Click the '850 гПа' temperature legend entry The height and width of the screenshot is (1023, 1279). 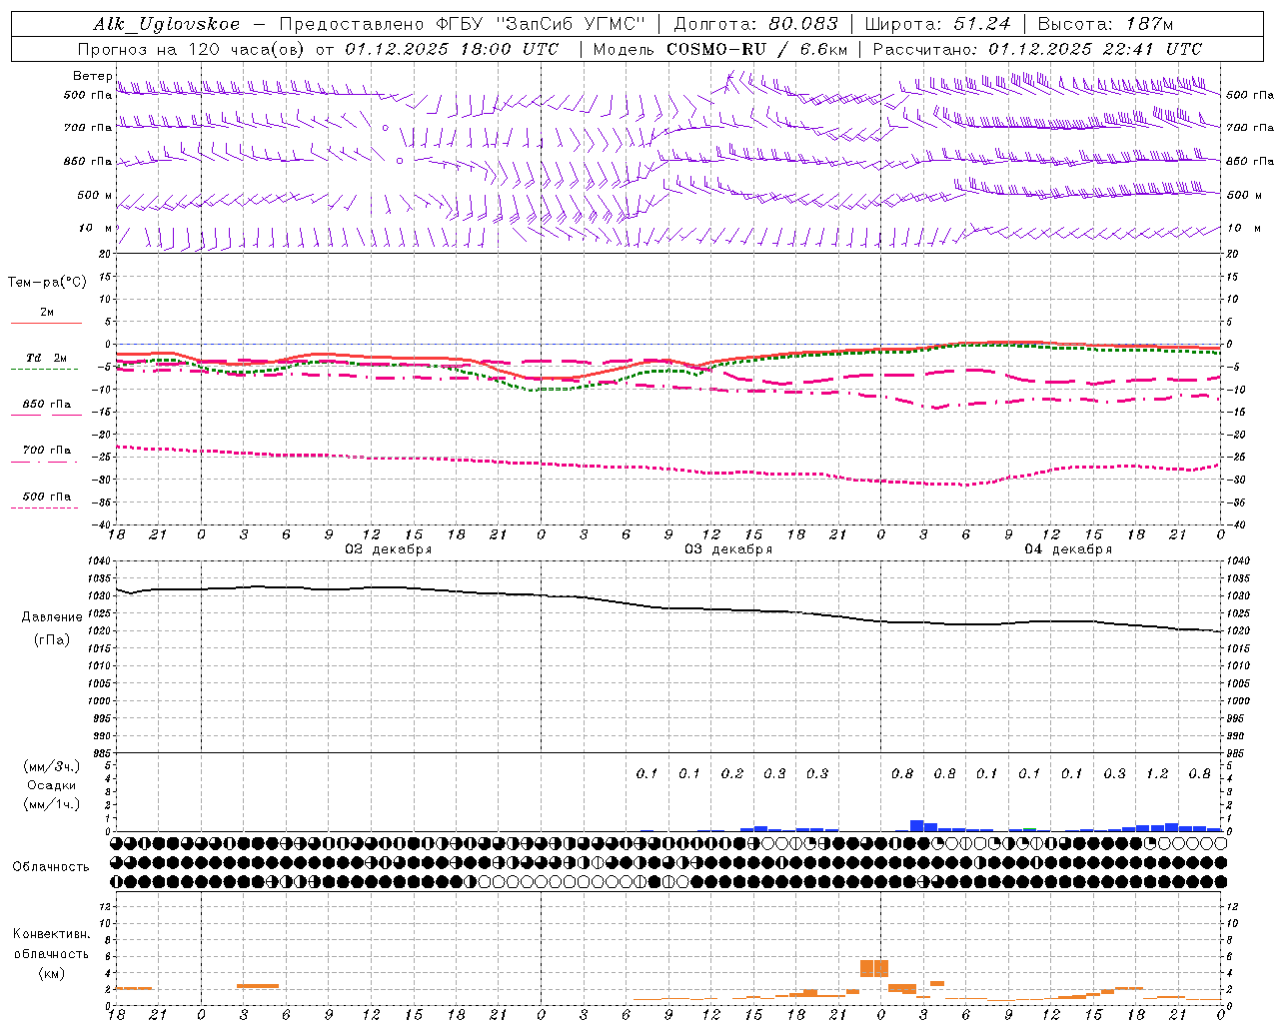[x=46, y=405]
